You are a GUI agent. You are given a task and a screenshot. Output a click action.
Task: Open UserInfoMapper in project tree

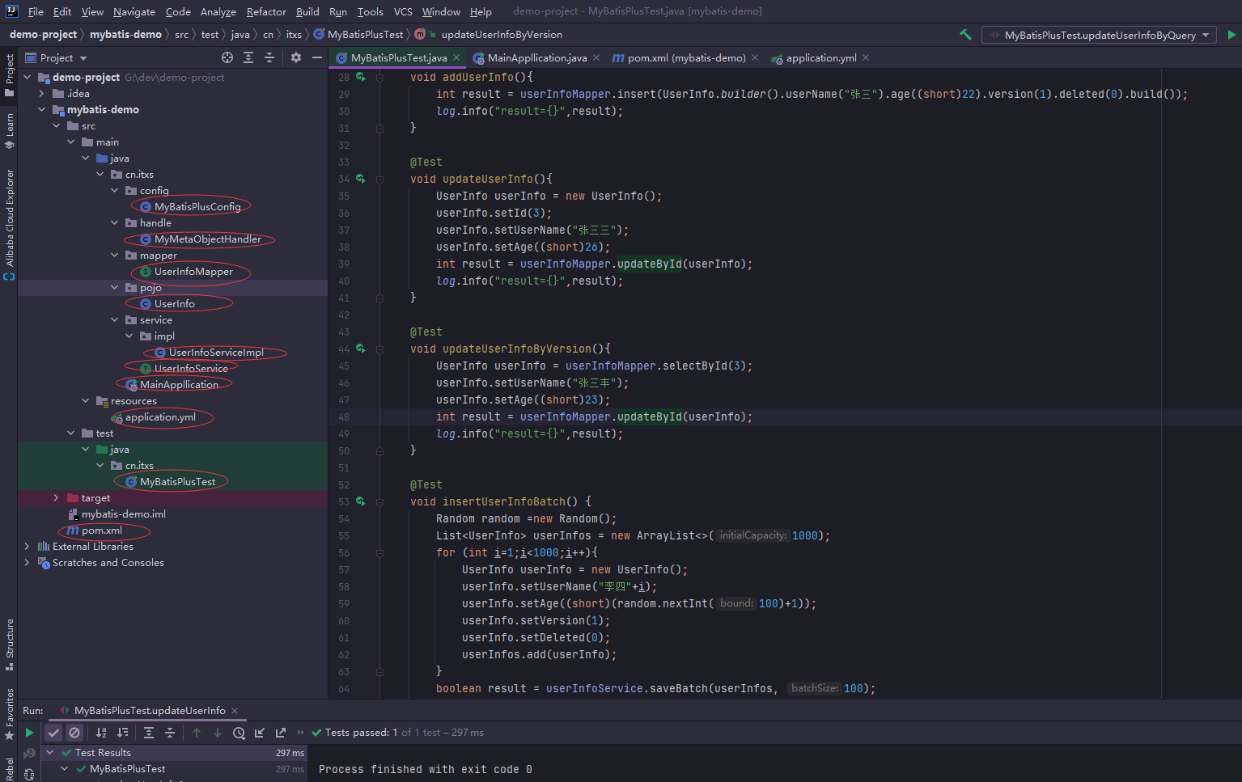click(x=193, y=272)
